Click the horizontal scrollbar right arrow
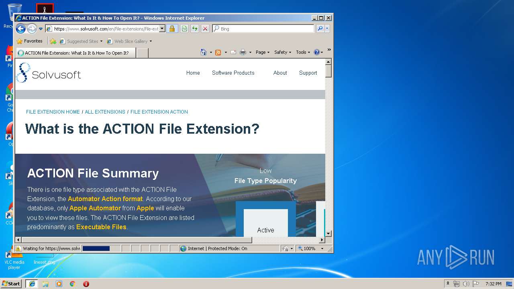514x289 pixels. pos(322,240)
